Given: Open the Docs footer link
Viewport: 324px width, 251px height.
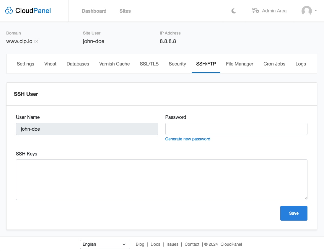Looking at the screenshot, I should tap(155, 244).
